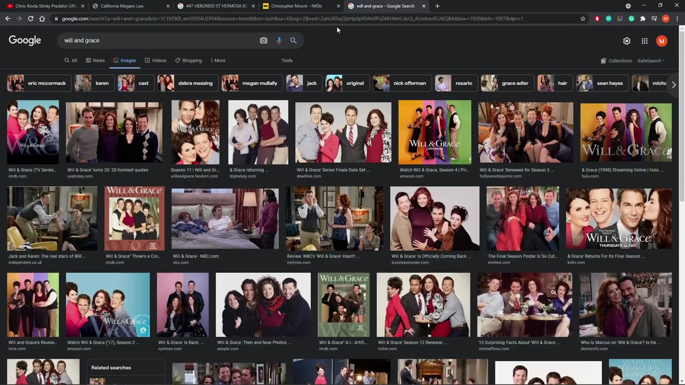685x385 pixels.
Task: Reload the page
Action: [x=31, y=19]
